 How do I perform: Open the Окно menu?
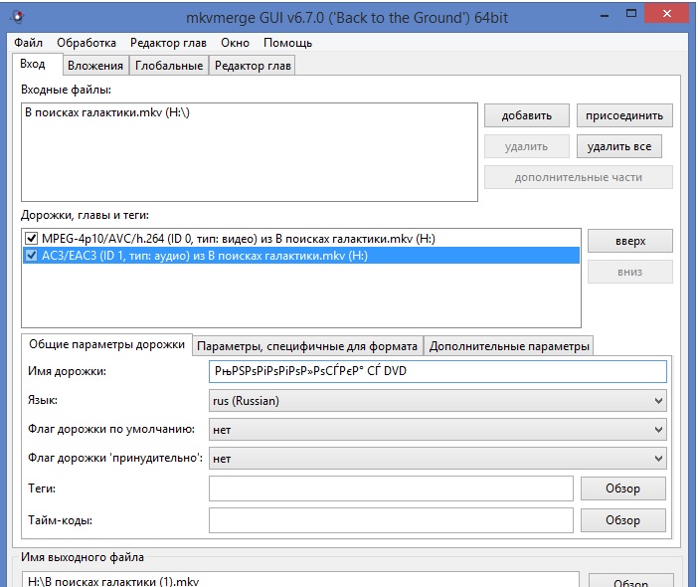pyautogui.click(x=235, y=43)
